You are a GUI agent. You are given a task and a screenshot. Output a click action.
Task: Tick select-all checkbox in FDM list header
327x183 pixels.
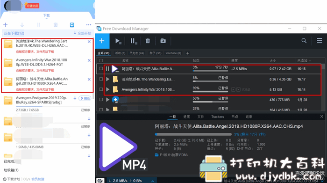click(101, 60)
